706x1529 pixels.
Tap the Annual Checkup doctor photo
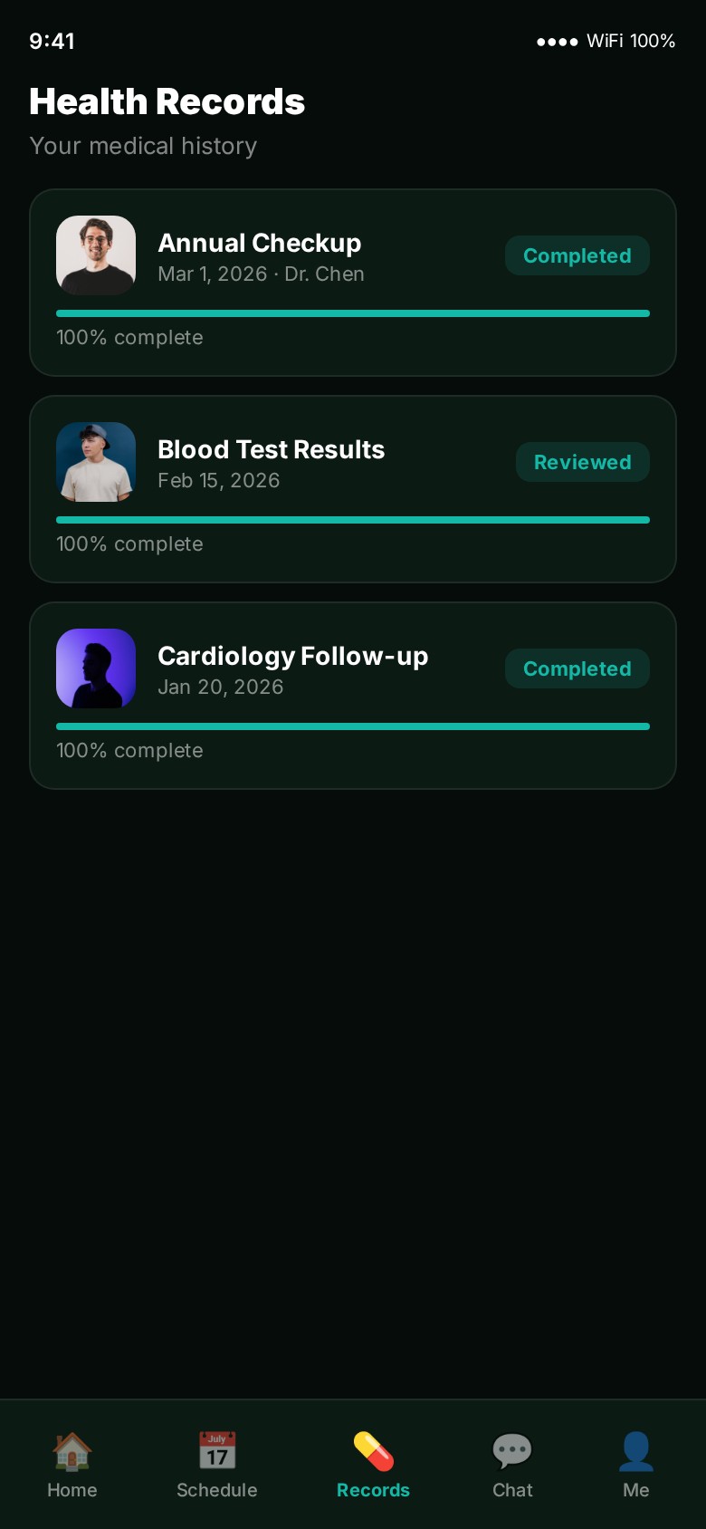click(96, 255)
